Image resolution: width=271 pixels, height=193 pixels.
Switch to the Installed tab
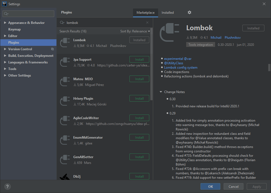click(x=168, y=13)
